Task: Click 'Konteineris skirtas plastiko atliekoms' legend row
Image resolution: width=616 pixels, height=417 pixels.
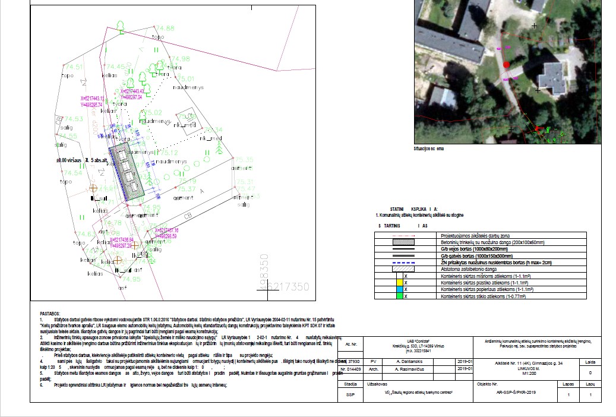Action: pos(481,283)
